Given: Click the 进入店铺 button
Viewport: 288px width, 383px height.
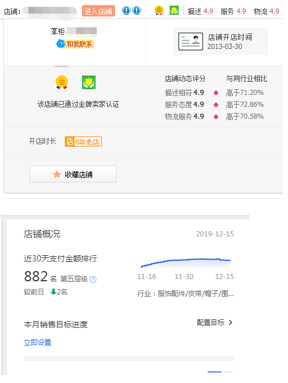Looking at the screenshot, I should pos(98,11).
